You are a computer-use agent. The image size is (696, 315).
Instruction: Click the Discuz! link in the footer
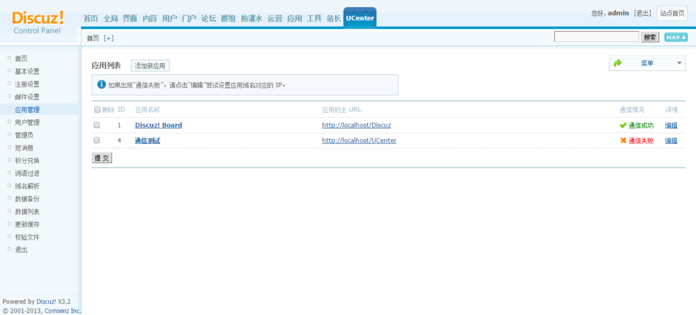pos(46,301)
